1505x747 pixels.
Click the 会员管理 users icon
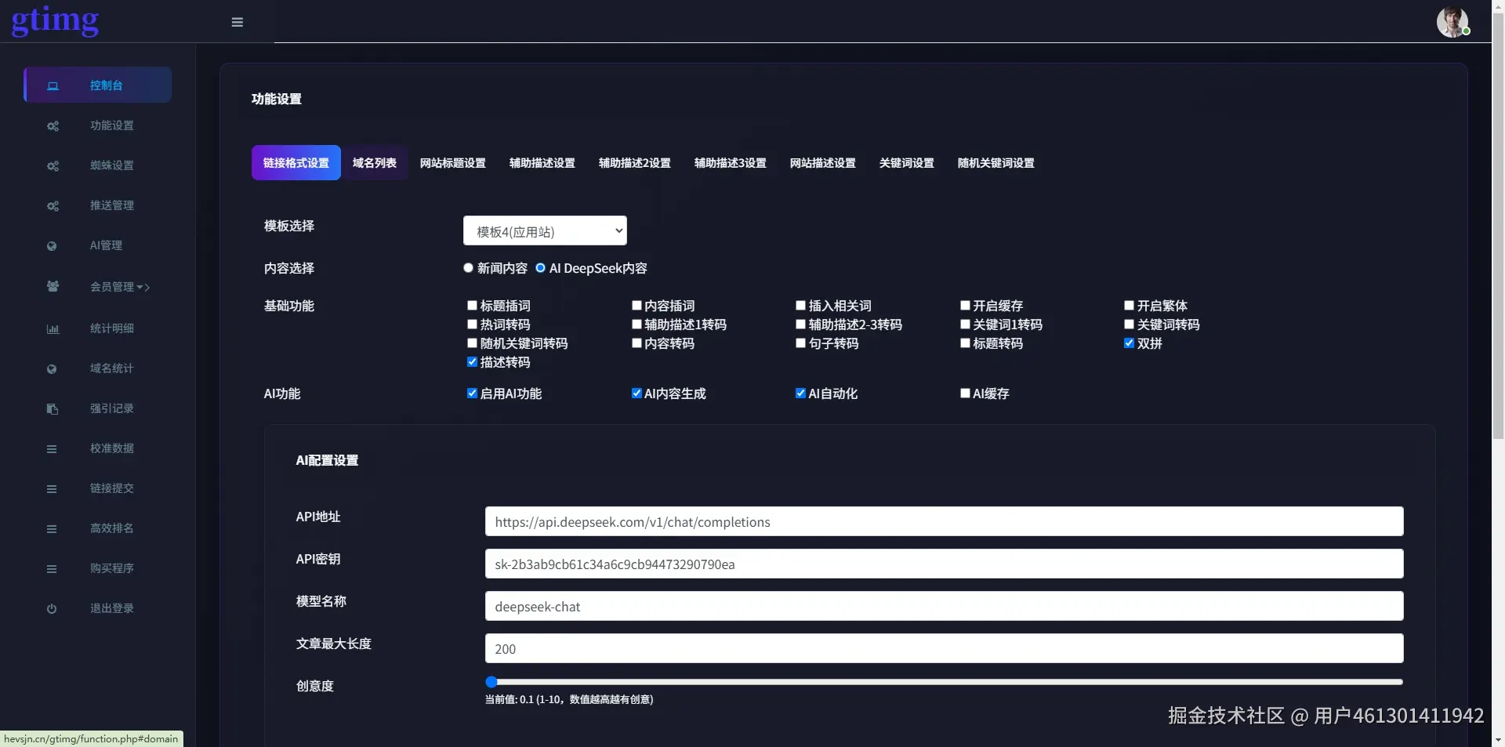[53, 286]
